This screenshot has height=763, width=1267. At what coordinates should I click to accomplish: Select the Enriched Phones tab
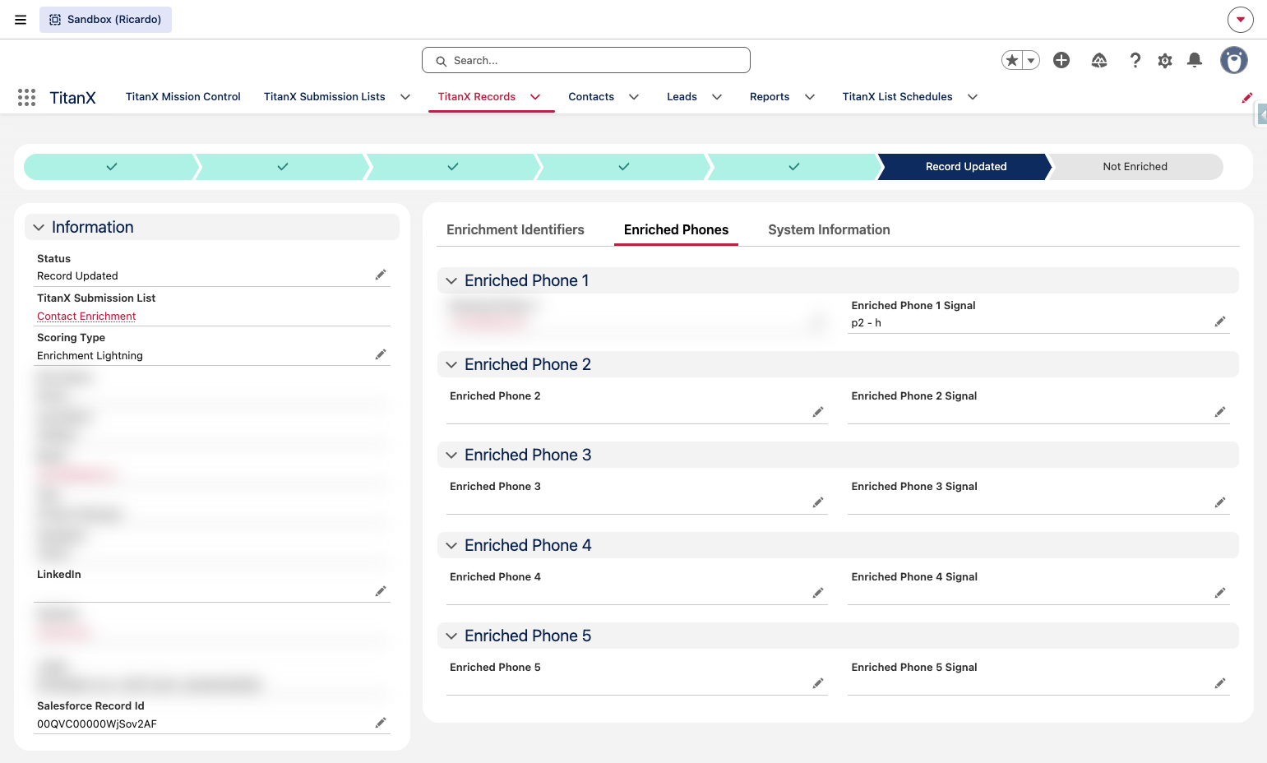point(676,230)
